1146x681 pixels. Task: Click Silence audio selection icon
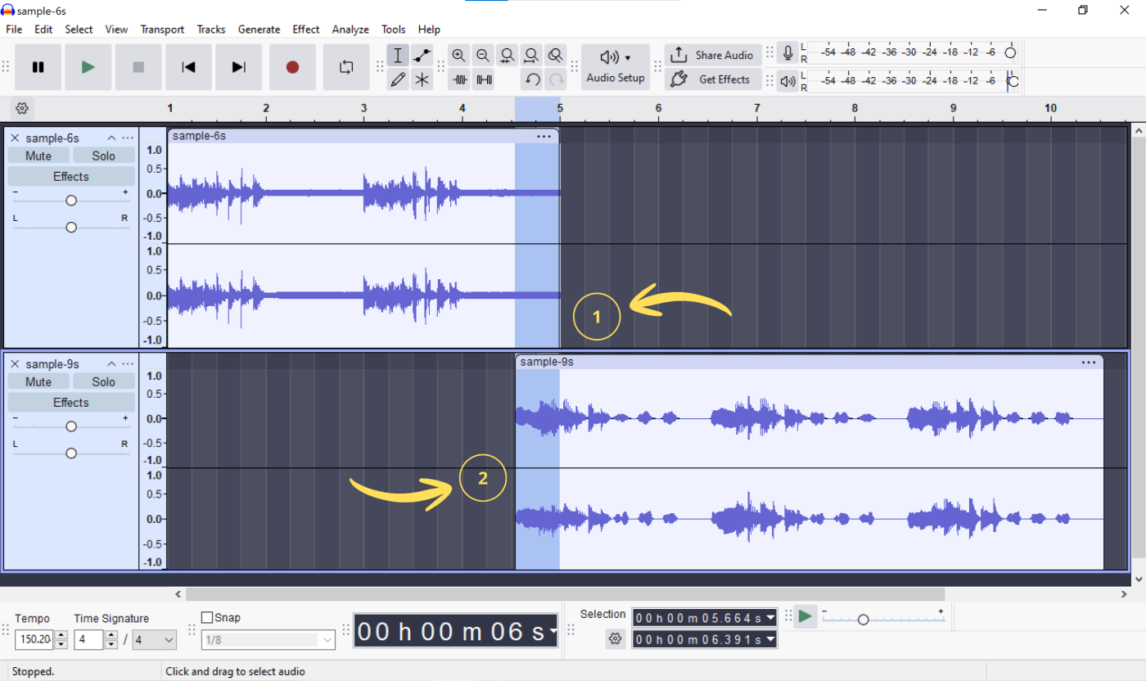click(x=484, y=79)
